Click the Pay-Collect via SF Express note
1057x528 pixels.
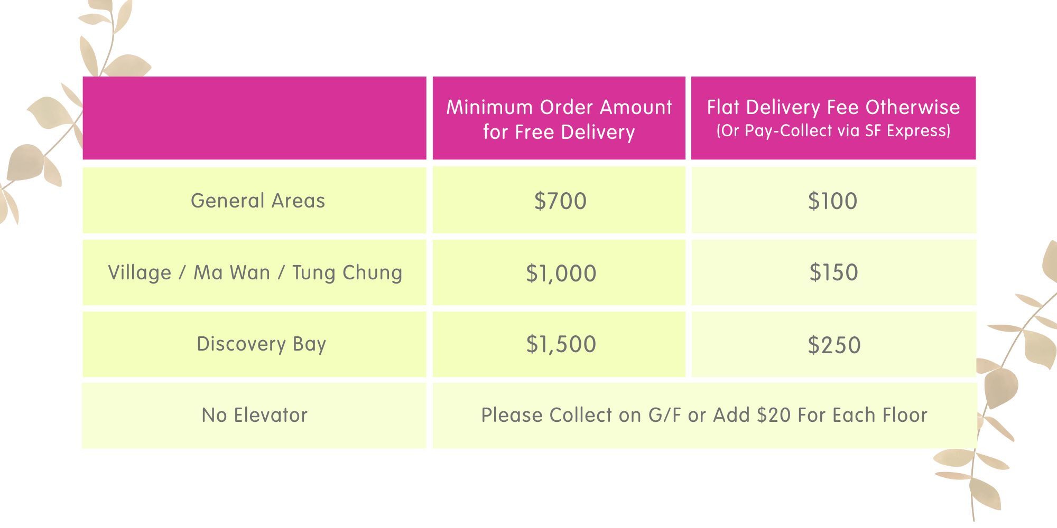833,131
